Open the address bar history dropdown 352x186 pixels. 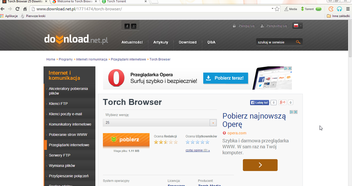[x=272, y=9]
